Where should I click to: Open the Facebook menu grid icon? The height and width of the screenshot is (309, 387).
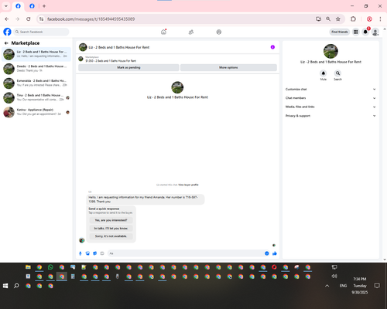(x=355, y=32)
